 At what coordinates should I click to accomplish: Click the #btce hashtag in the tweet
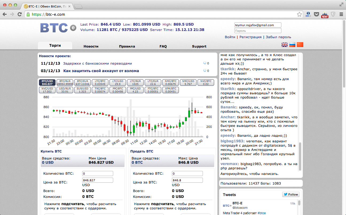pos(262,213)
